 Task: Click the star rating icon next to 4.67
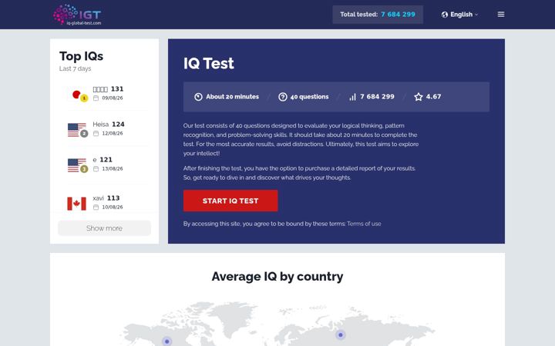point(419,97)
